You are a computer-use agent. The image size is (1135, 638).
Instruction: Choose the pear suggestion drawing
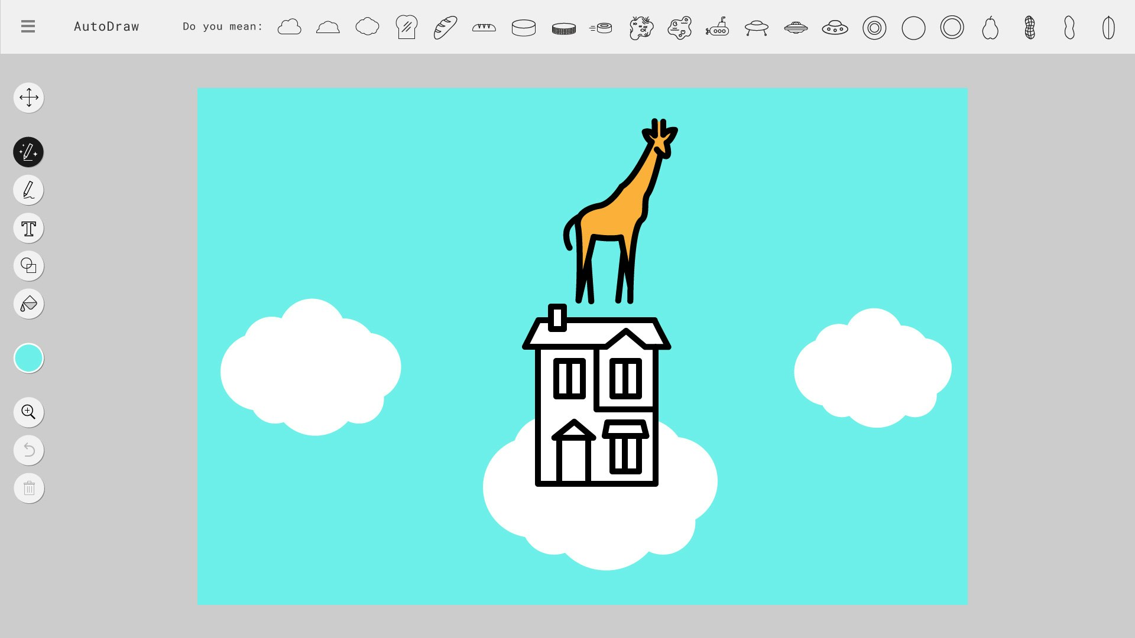[x=990, y=28]
